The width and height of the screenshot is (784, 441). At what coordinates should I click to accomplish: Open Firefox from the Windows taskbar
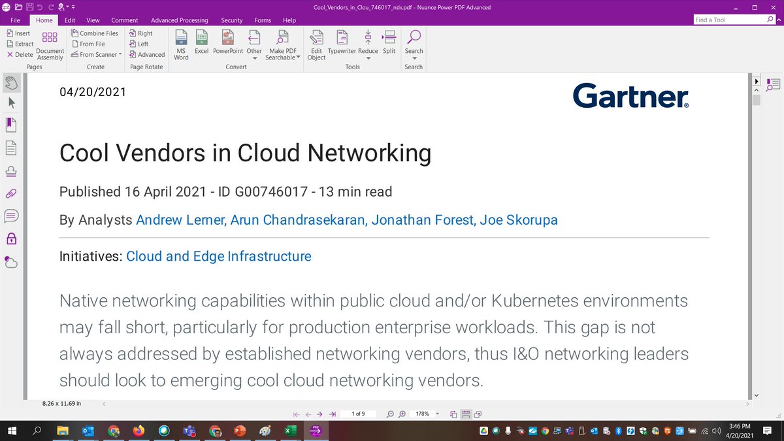click(x=138, y=431)
